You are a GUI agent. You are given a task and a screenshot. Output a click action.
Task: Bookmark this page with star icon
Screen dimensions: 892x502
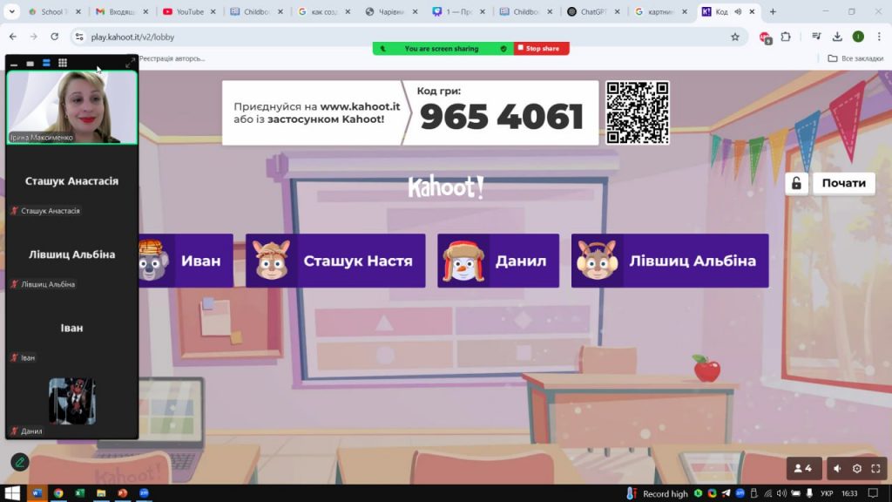(x=735, y=37)
